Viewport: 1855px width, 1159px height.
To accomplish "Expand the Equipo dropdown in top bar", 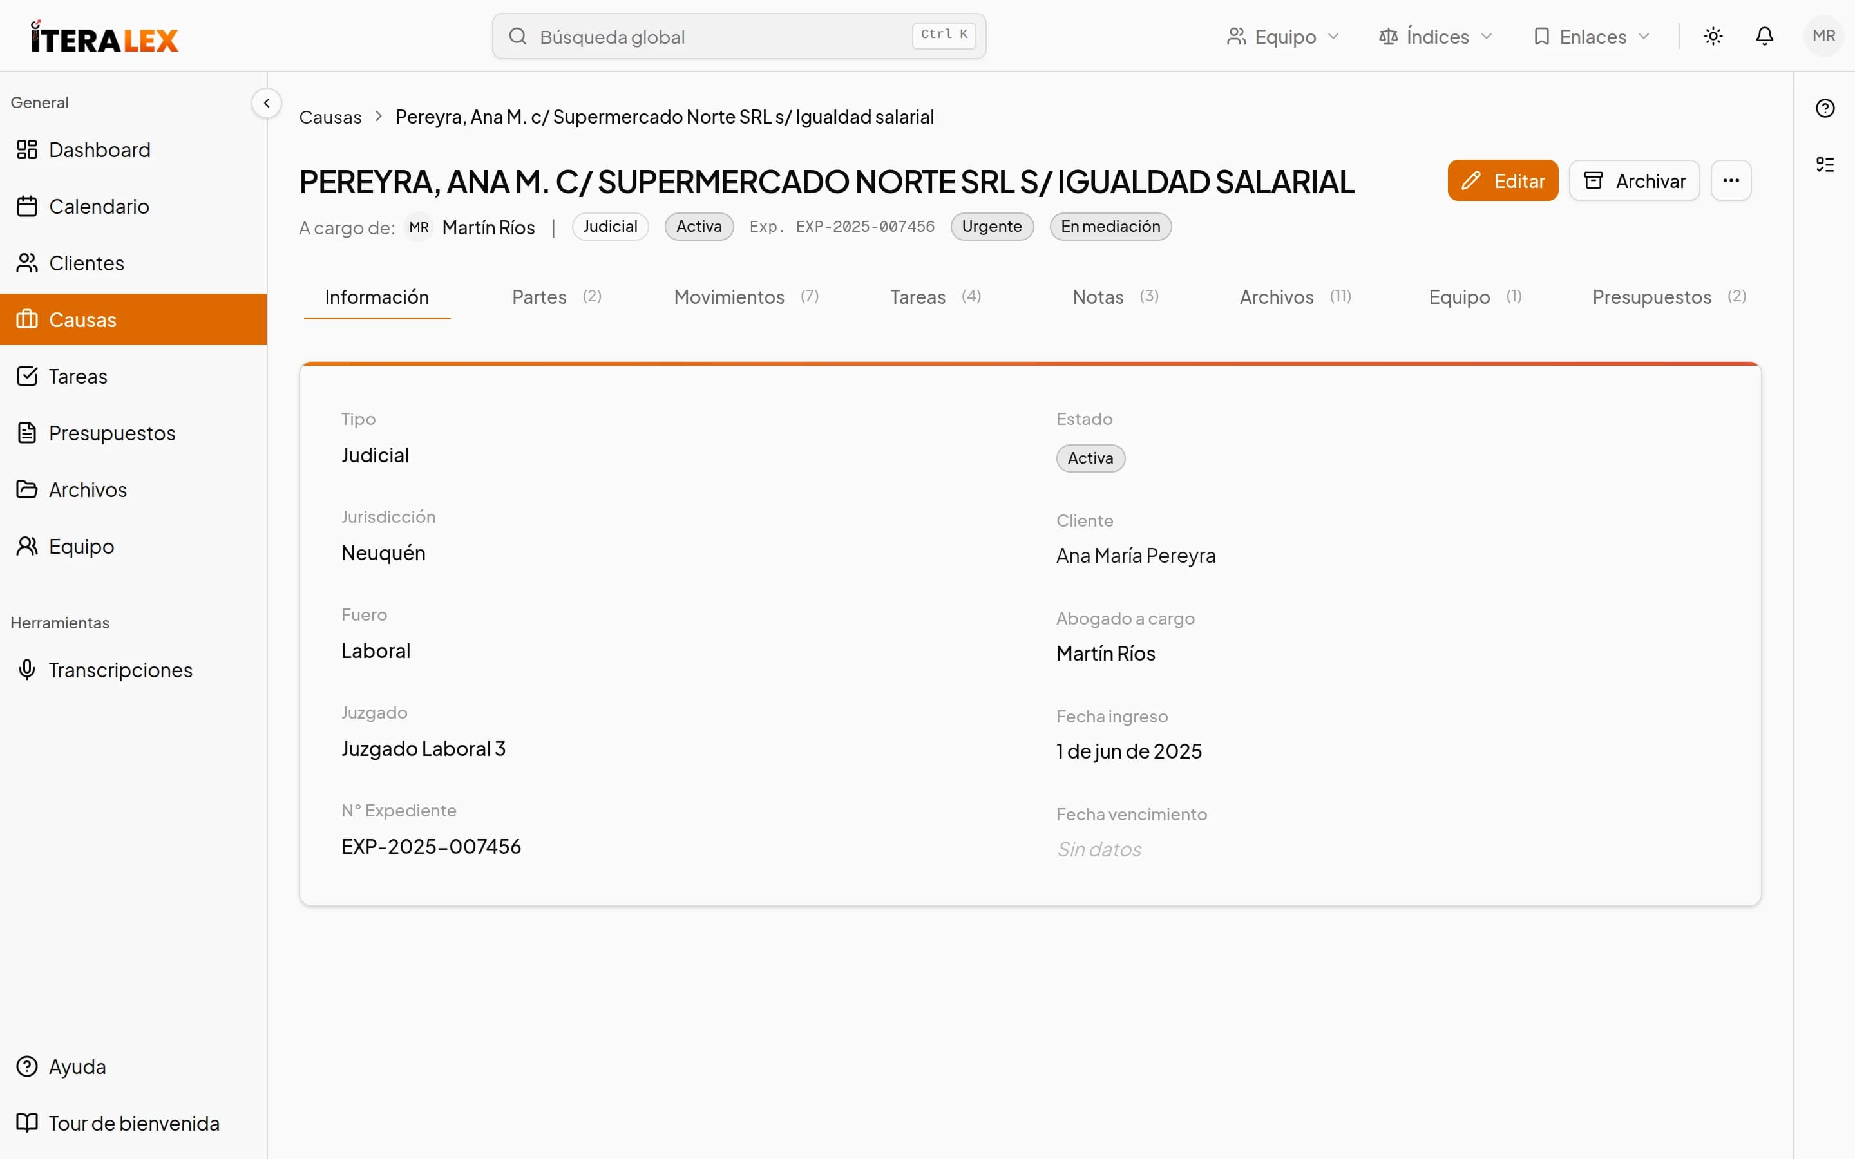I will point(1282,36).
